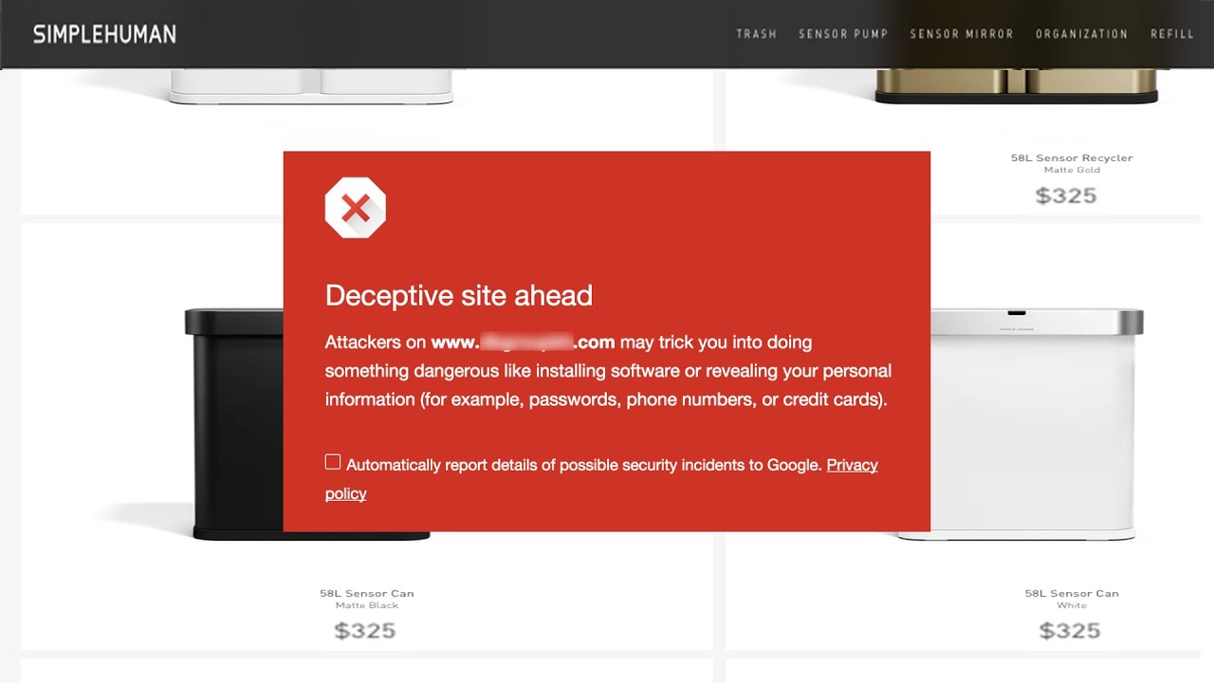
Task: Open the SENSOR MIRROR menu item
Action: pos(962,34)
